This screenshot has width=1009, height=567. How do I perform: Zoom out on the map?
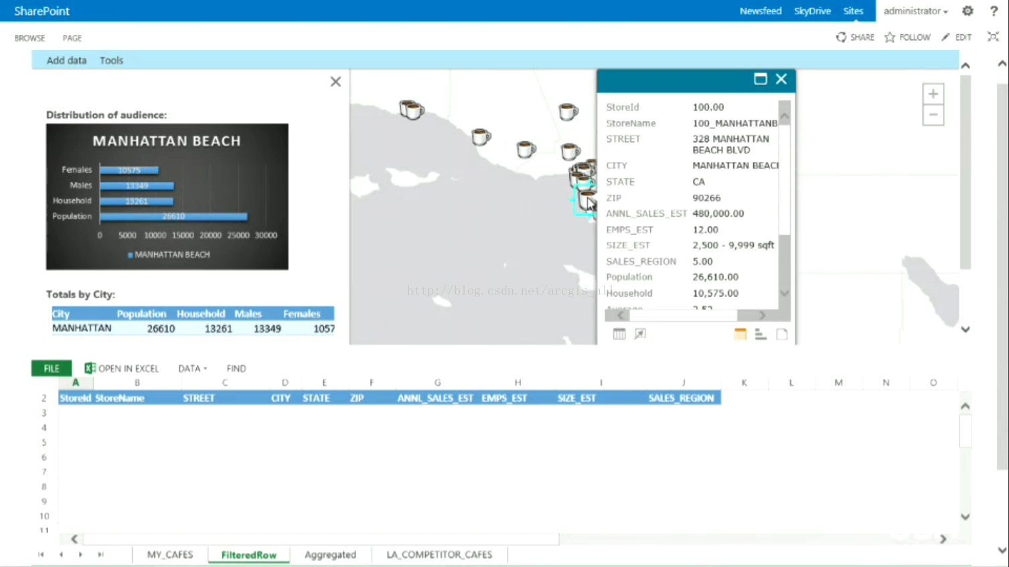(x=933, y=115)
